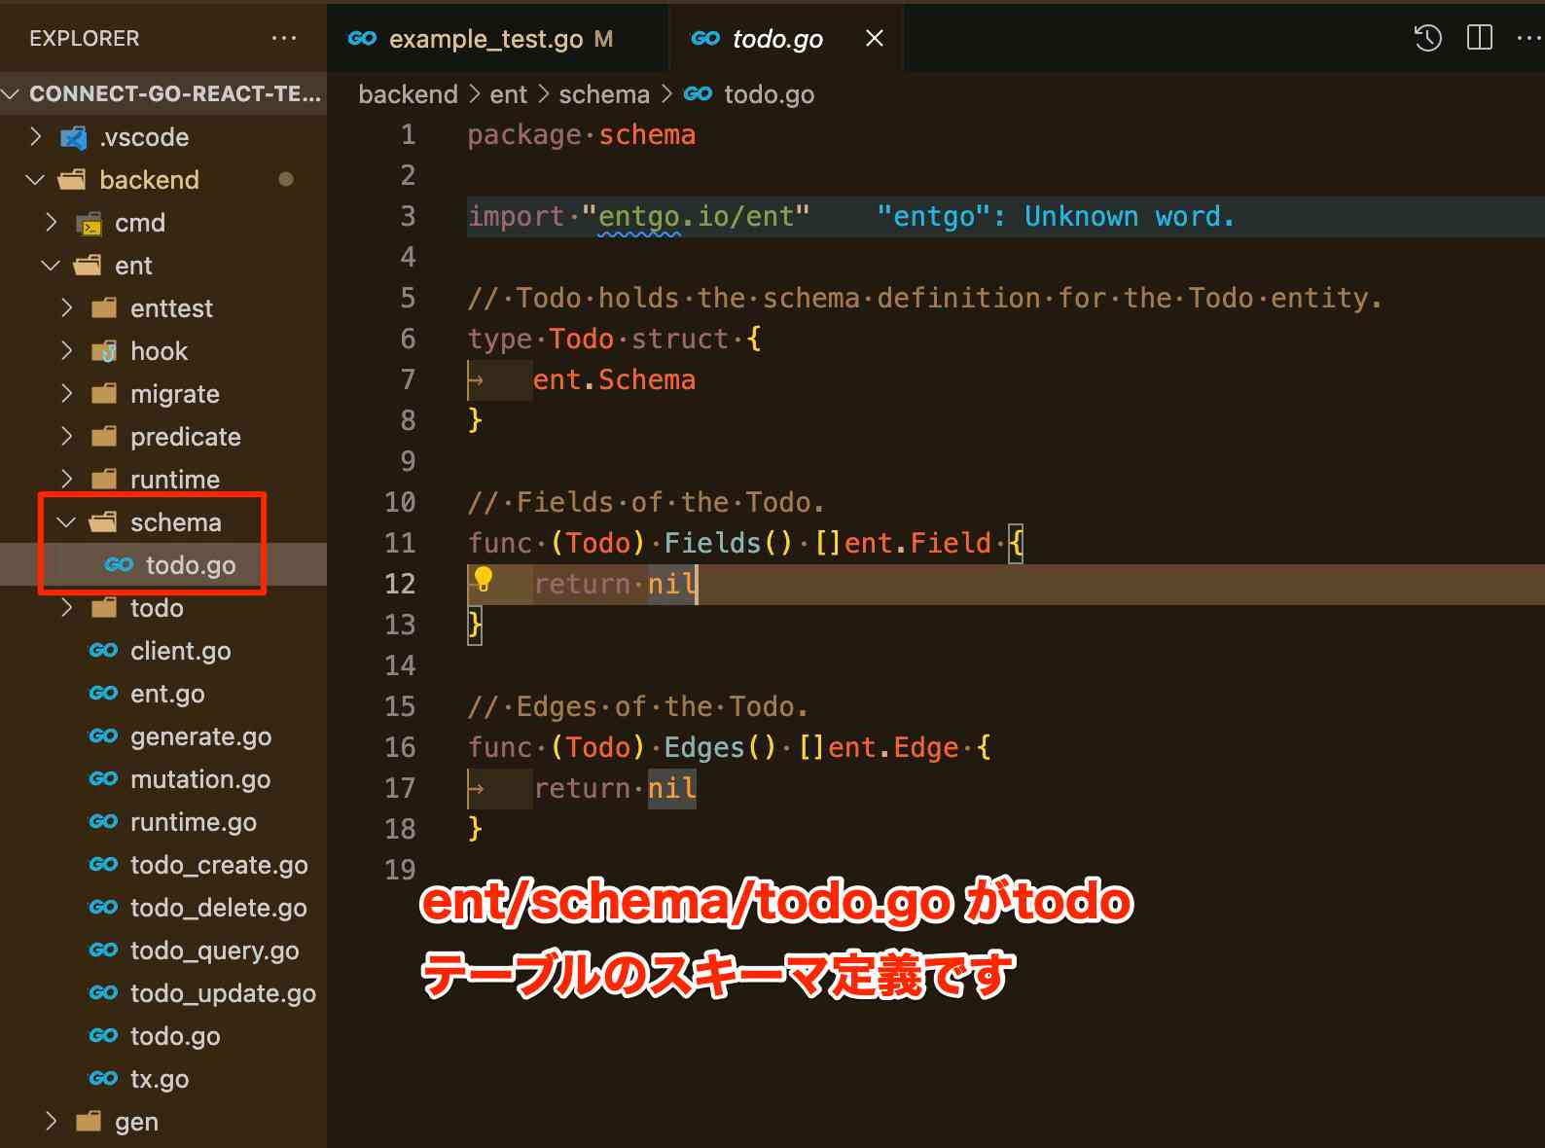
Task: Click the backend breadcrumb segment
Action: 408,94
